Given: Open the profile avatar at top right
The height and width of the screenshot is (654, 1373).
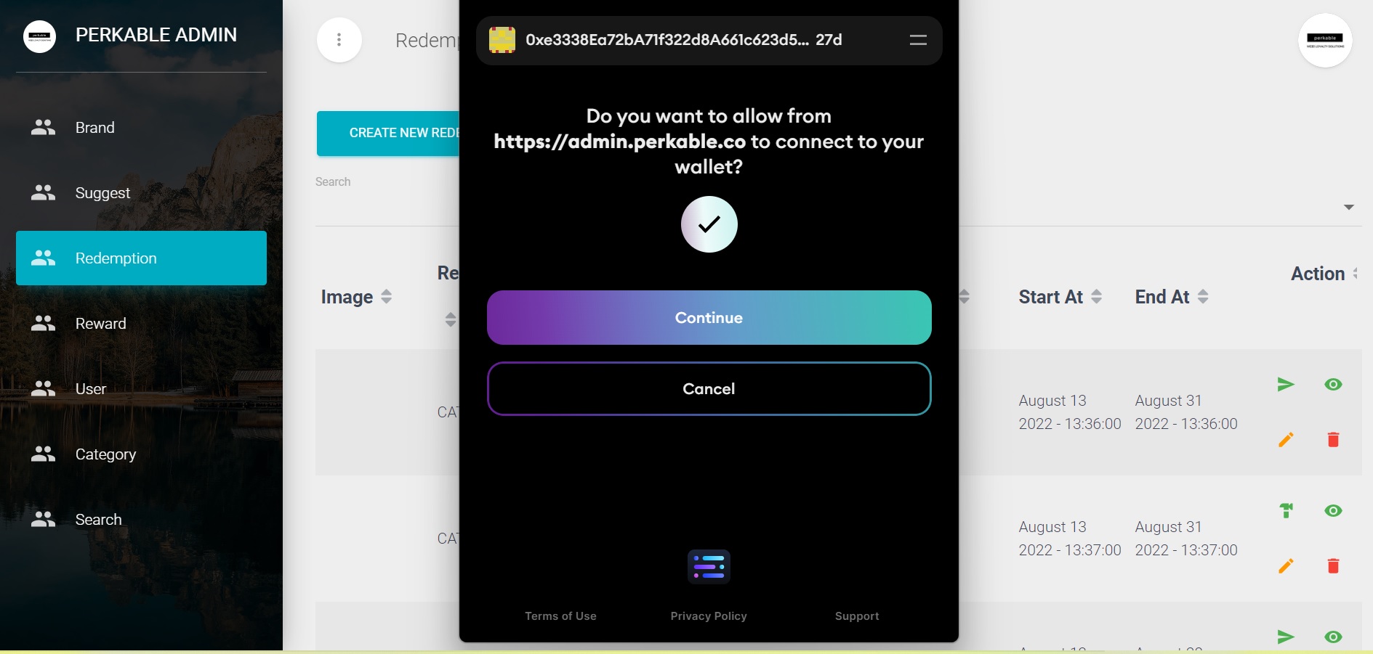Looking at the screenshot, I should (1324, 41).
